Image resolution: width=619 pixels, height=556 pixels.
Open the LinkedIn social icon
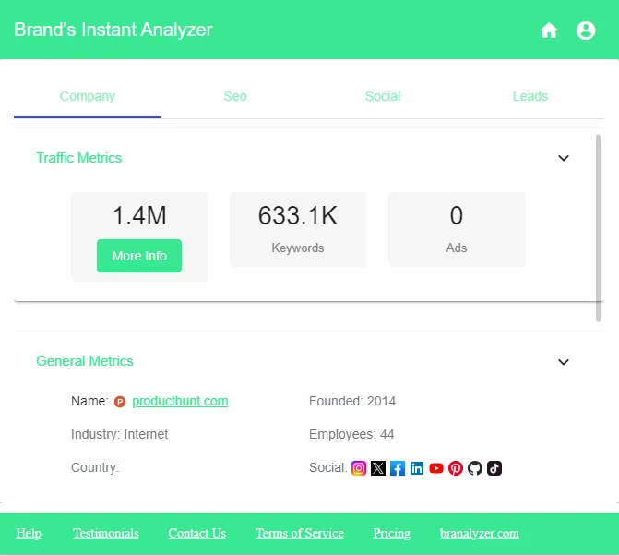[417, 468]
